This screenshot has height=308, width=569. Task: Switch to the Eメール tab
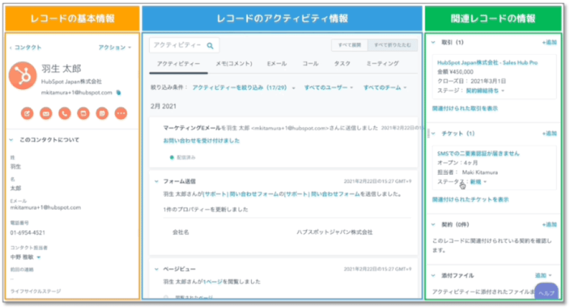click(x=277, y=64)
